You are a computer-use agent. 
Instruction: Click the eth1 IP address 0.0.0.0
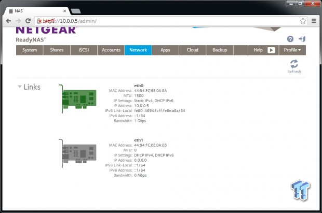140,160
